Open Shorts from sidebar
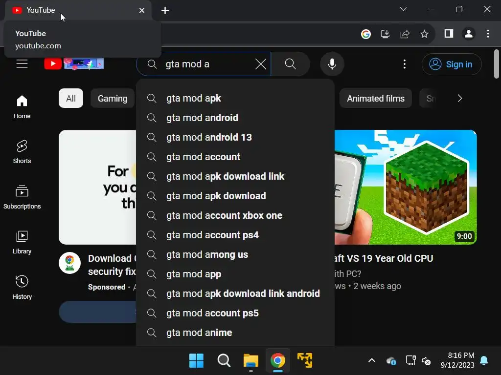501x375 pixels. 22,152
